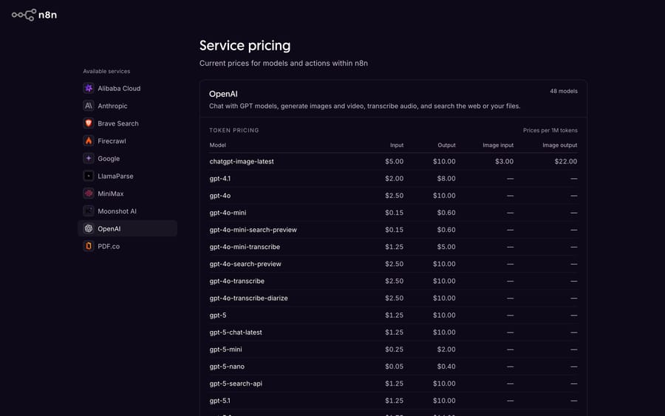Image resolution: width=665 pixels, height=416 pixels.
Task: Click gpt-4o-mini-transcribe output price $5.00
Action: tap(446, 247)
